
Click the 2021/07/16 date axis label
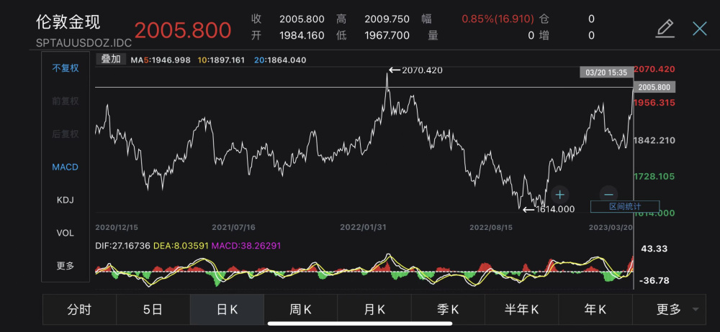pos(234,227)
